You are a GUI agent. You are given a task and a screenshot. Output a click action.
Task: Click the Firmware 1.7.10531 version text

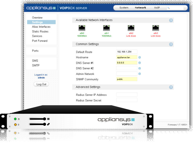pos(177,125)
